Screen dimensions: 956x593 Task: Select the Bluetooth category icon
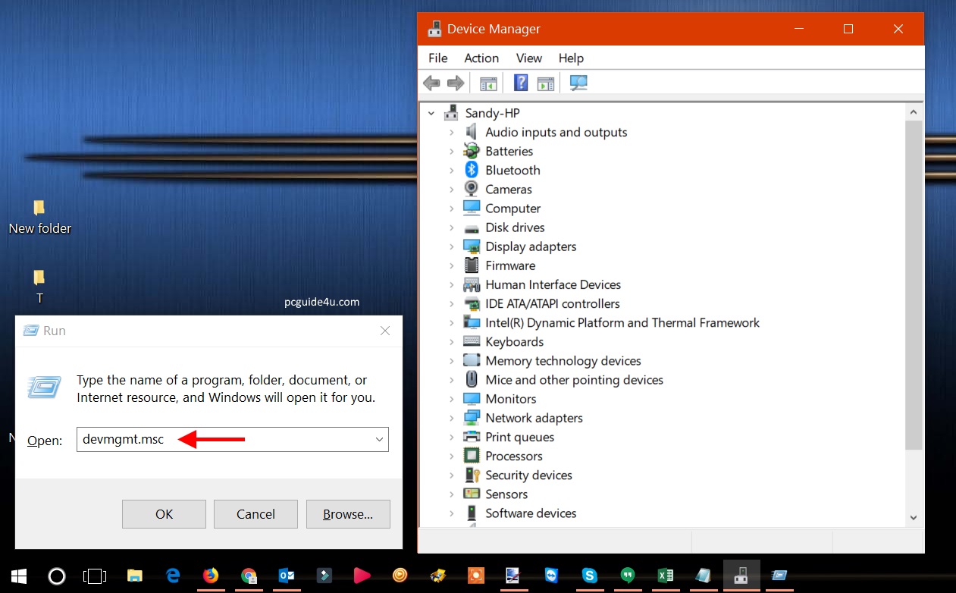click(x=472, y=170)
